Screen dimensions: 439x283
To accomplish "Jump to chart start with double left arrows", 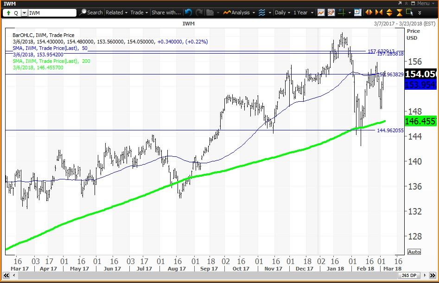I will (x=6, y=276).
